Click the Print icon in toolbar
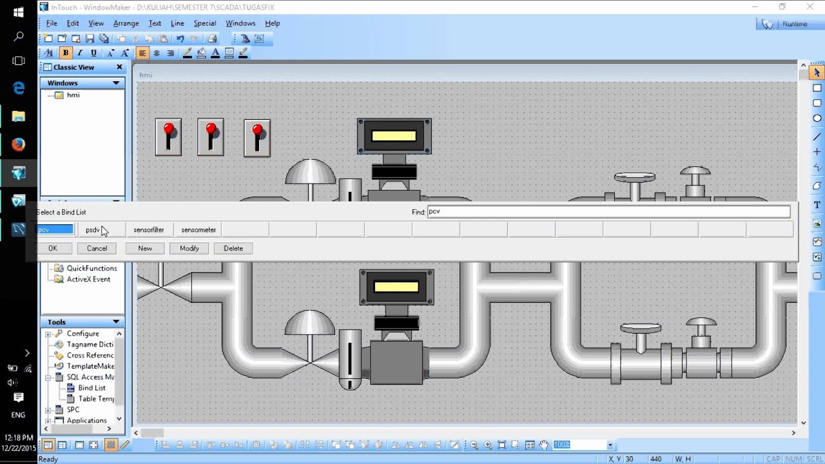Image resolution: width=825 pixels, height=464 pixels. [212, 39]
